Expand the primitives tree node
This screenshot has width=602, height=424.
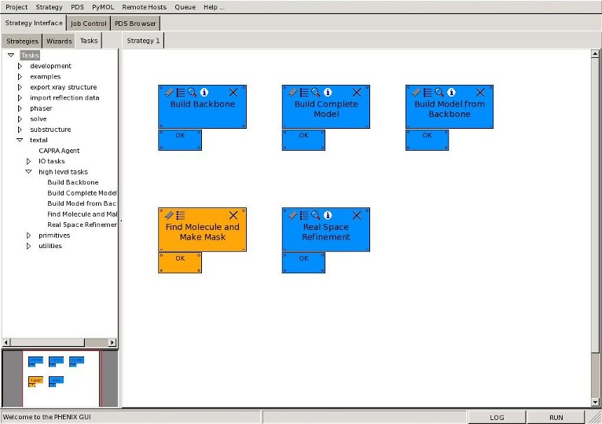pos(29,235)
